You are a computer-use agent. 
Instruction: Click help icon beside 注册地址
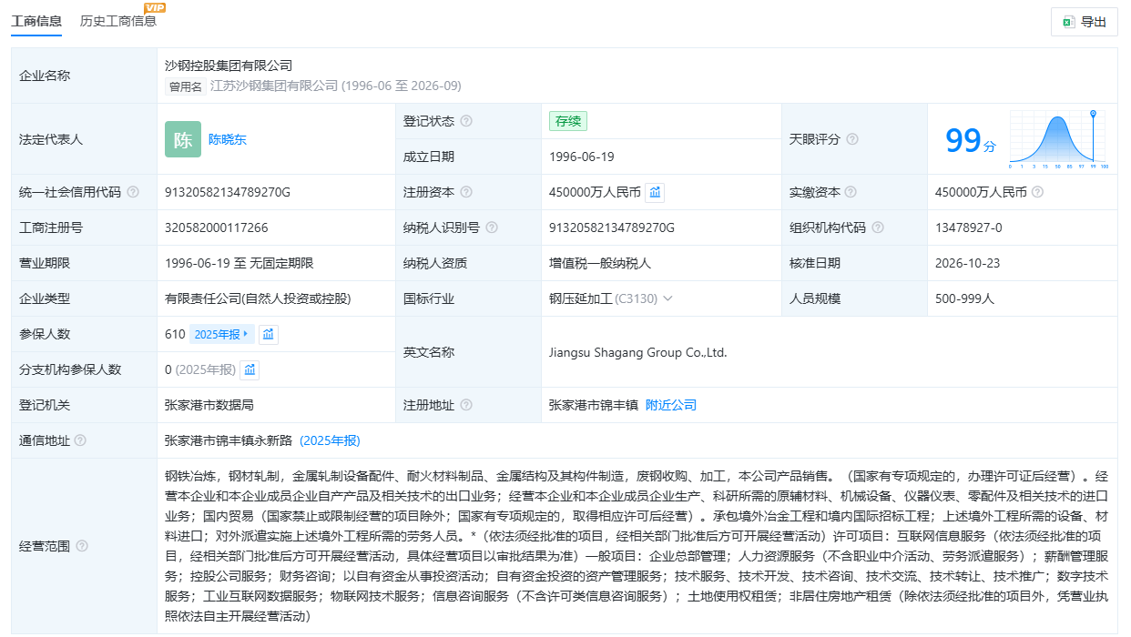pos(466,405)
